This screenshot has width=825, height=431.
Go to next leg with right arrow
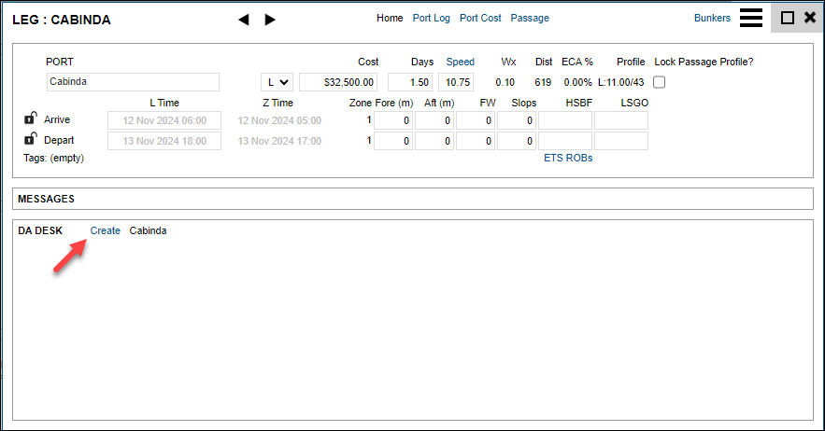pos(270,20)
